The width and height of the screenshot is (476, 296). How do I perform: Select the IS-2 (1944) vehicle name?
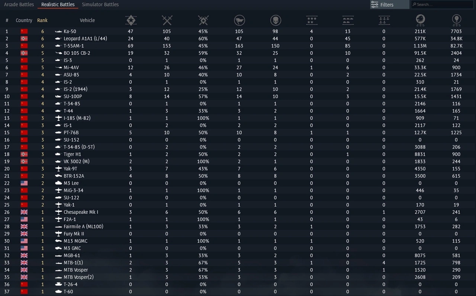point(75,89)
